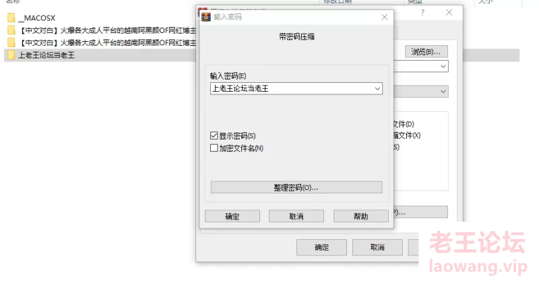The height and width of the screenshot is (281, 539).
Task: Close the background archive dialog
Action: point(449,12)
